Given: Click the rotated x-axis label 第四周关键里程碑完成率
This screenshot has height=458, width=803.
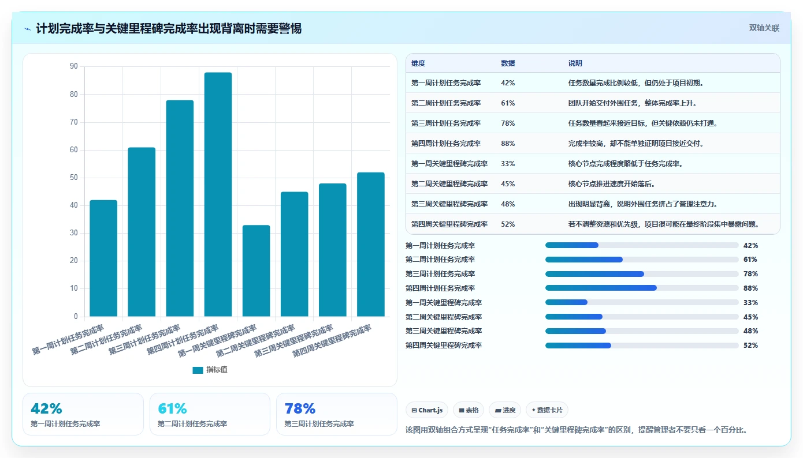Looking at the screenshot, I should pyautogui.click(x=332, y=341).
